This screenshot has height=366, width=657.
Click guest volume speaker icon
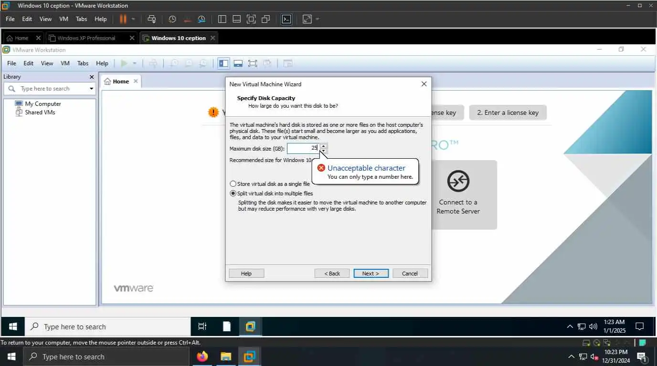[593, 326]
